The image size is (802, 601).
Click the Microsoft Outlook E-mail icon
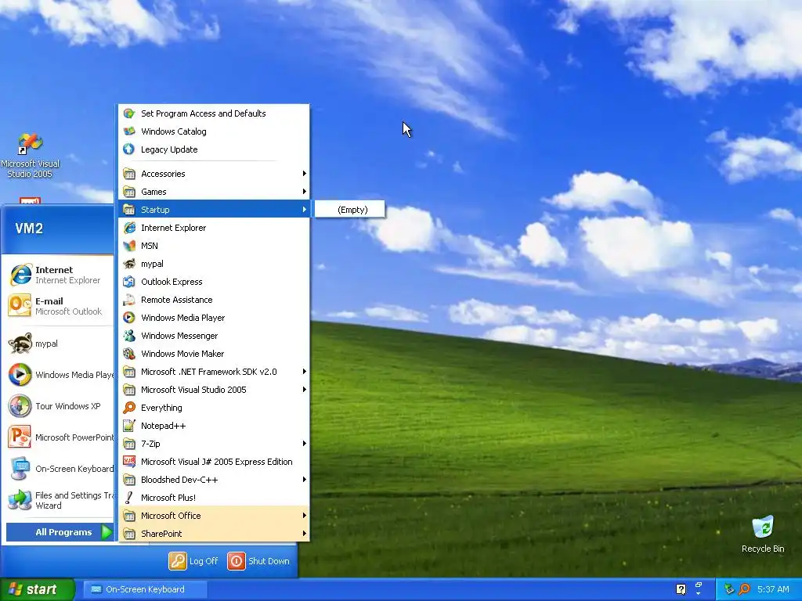20,306
